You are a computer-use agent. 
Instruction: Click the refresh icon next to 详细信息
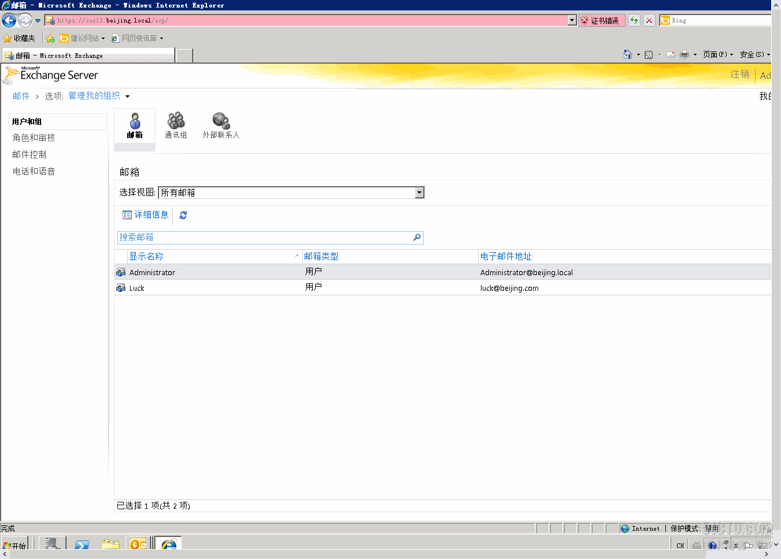(x=183, y=215)
